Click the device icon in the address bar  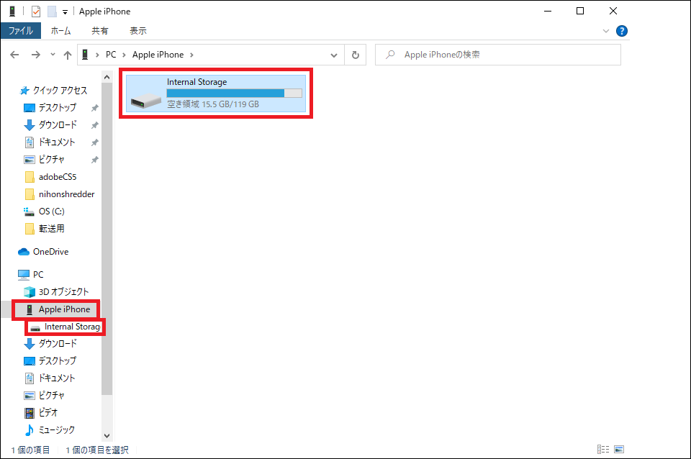86,55
